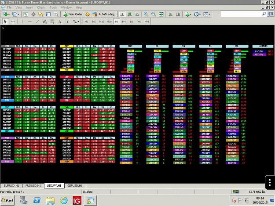Open the Data Window toolbar icon
The height and width of the screenshot is (206, 275).
click(33, 14)
